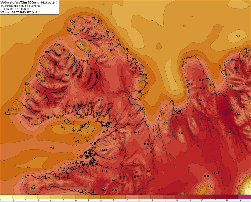
Task: Click the 11.7 temperature label
Action: 136,177
